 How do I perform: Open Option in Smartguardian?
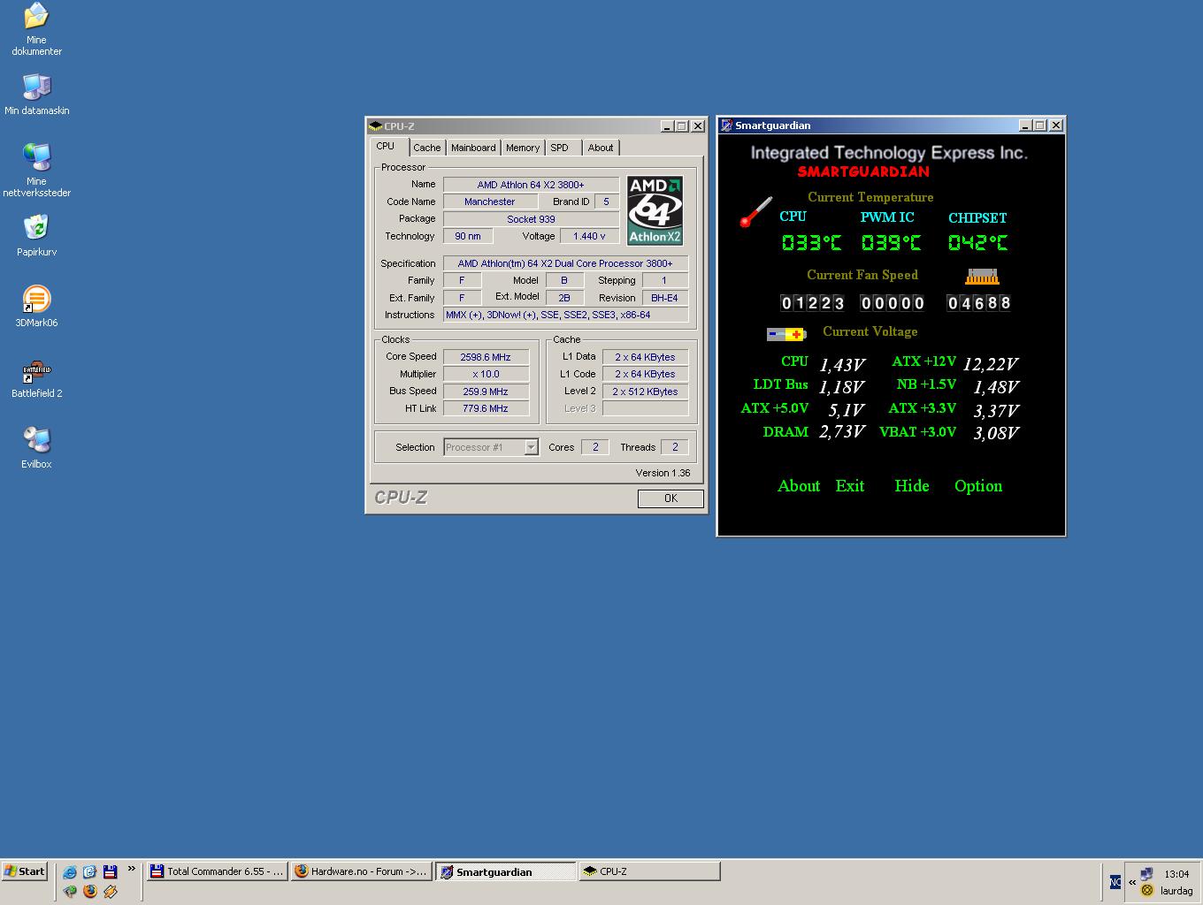click(978, 486)
